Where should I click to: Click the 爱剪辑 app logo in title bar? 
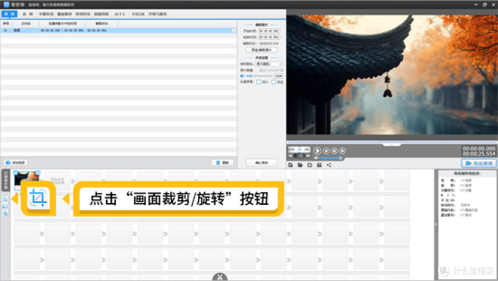coord(6,5)
